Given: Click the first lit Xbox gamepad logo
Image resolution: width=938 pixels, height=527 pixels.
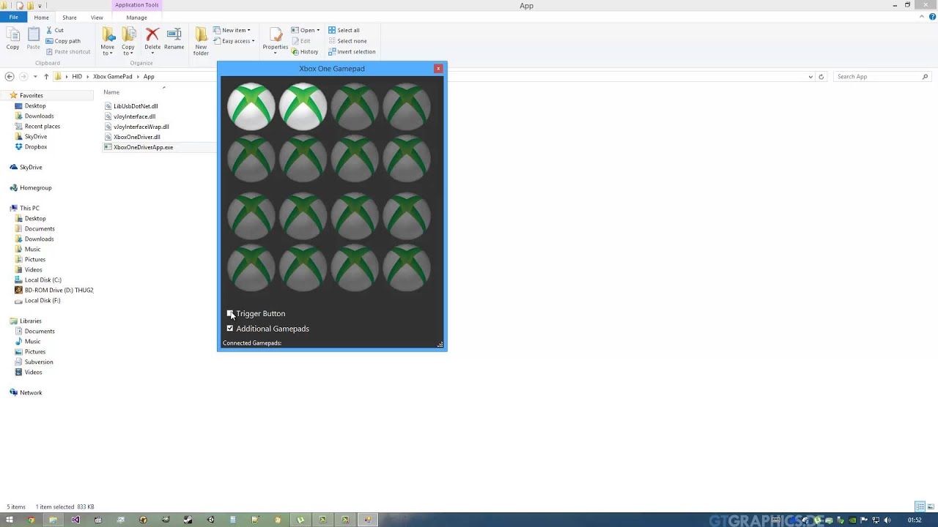Looking at the screenshot, I should [x=251, y=106].
